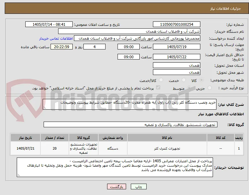The height and width of the screenshot is (195, 249).
Task: Click the resize handle of buyer notes area
Action: coord(19,175)
